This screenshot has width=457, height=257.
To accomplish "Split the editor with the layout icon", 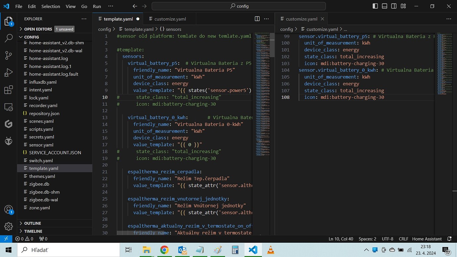I will point(257,19).
